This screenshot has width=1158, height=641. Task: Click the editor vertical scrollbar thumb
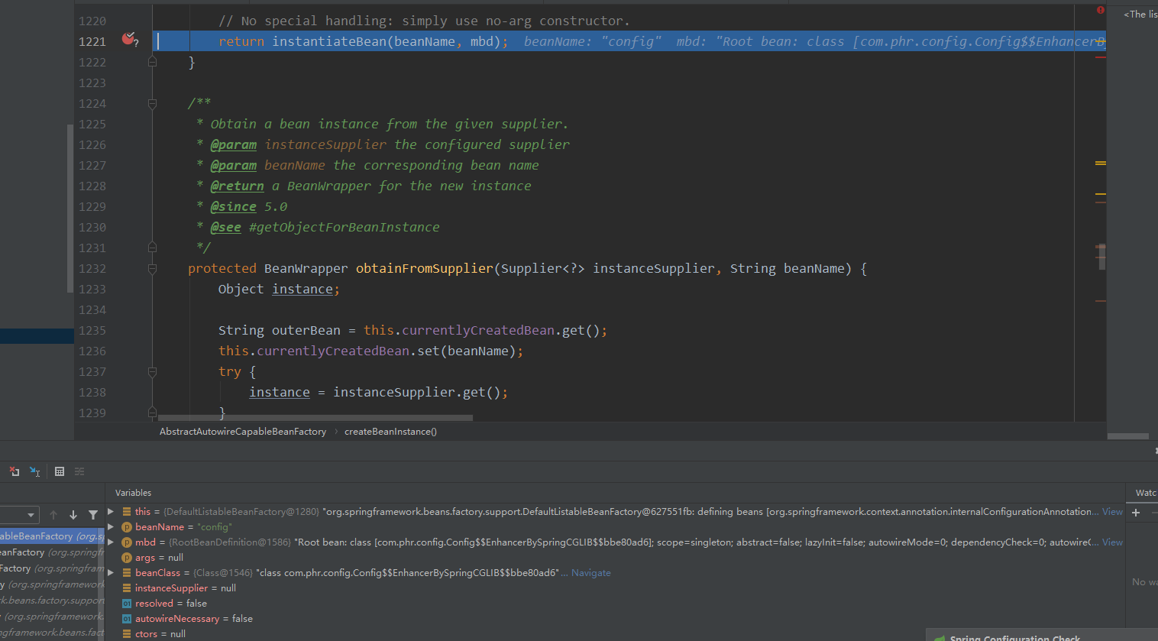tap(1101, 257)
